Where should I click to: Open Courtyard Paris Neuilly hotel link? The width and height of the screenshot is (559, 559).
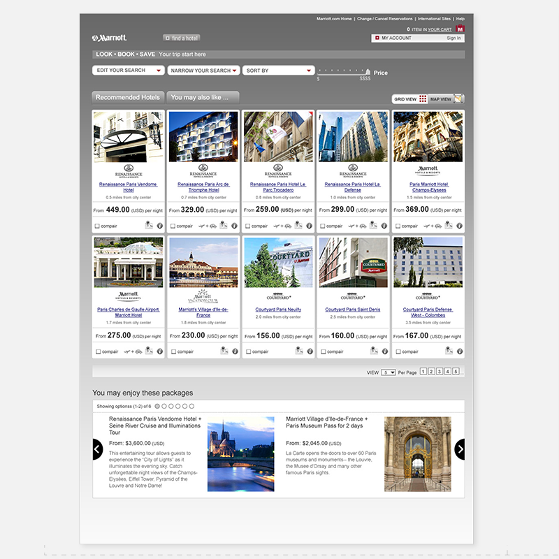click(278, 310)
